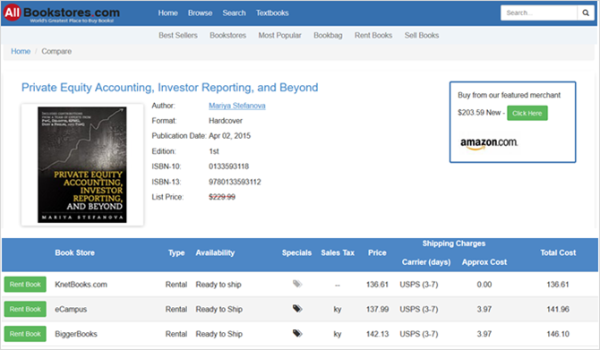Click the Compare breadcrumb text
Screen dimensions: 600x350
click(56, 51)
